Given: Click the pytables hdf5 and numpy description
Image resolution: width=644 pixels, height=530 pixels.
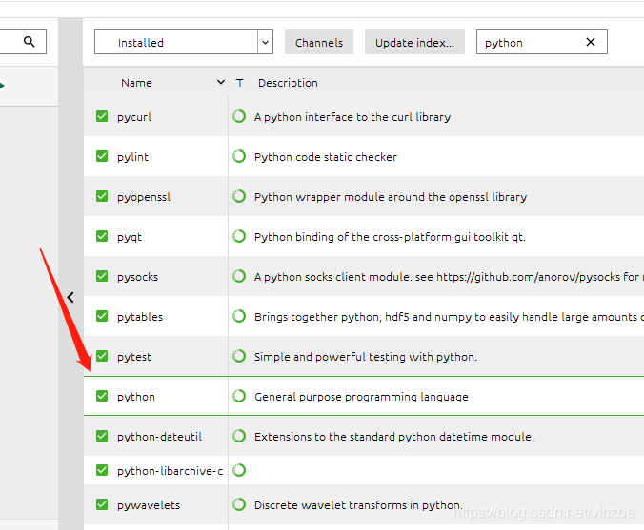Looking at the screenshot, I should coord(449,317).
